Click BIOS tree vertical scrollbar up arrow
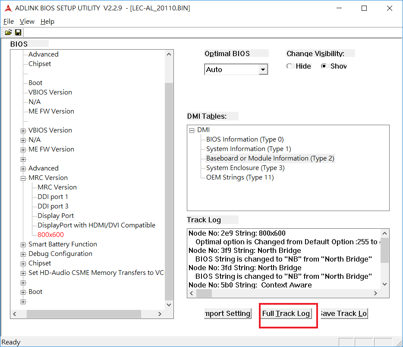This screenshot has height=347, width=403. point(169,54)
